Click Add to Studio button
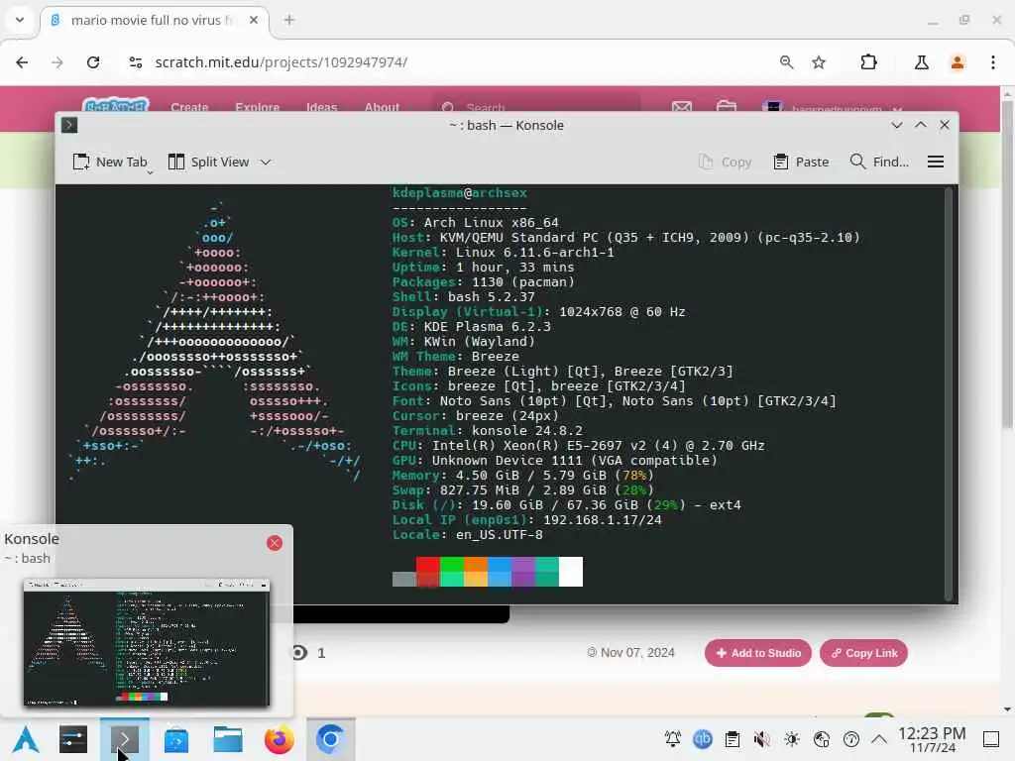 (758, 653)
